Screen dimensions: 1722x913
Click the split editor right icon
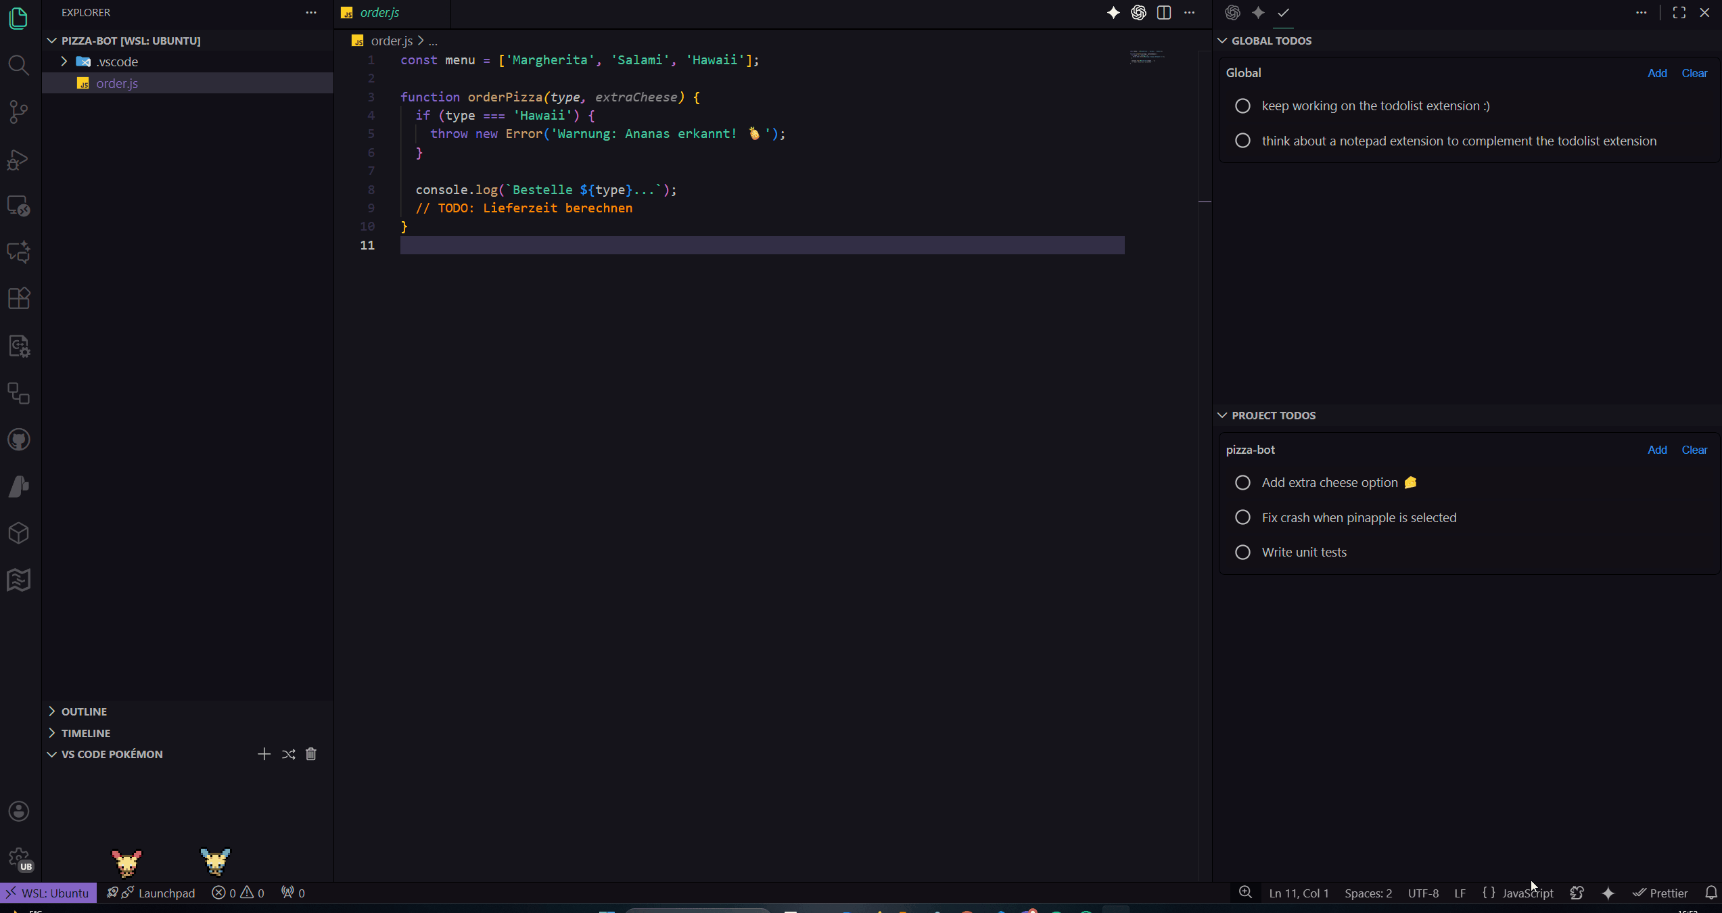pos(1163,13)
